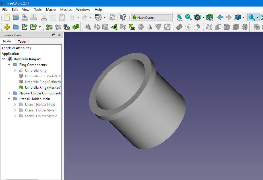Select Umbrella Ring (Meshed) in tree

(43, 88)
